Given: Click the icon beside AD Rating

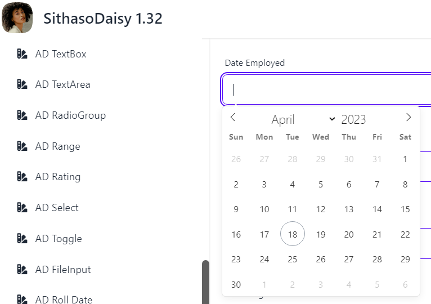Looking at the screenshot, I should tap(22, 177).
